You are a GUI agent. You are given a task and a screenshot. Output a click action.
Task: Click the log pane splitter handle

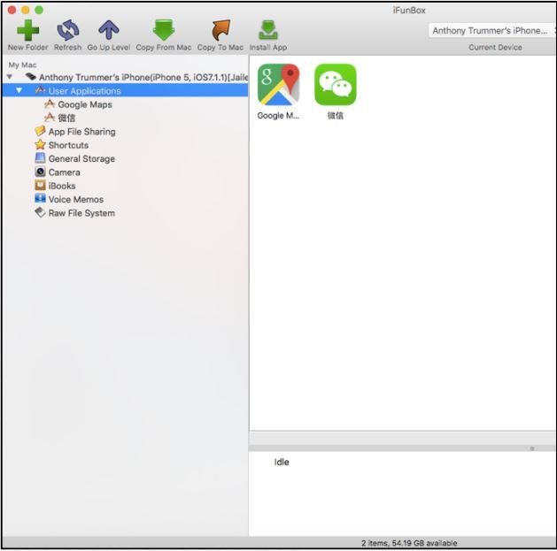point(532,448)
